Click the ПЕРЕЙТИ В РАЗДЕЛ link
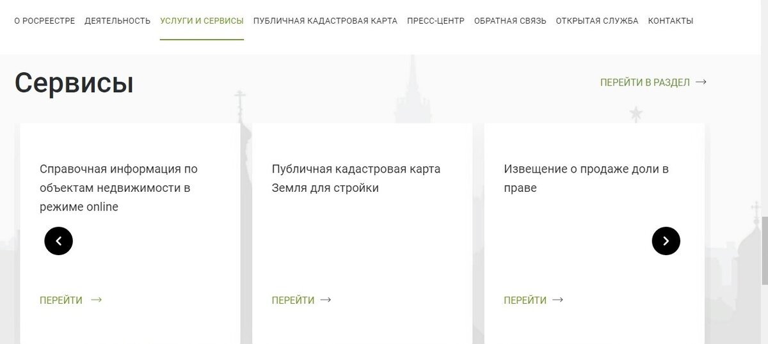768x344 pixels. [x=644, y=82]
